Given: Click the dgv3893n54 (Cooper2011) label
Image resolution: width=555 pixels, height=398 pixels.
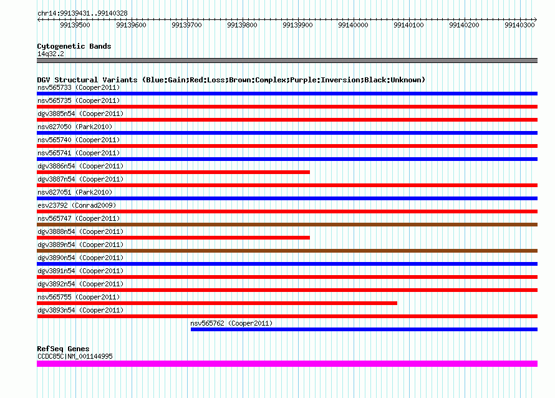Looking at the screenshot, I should point(80,310).
